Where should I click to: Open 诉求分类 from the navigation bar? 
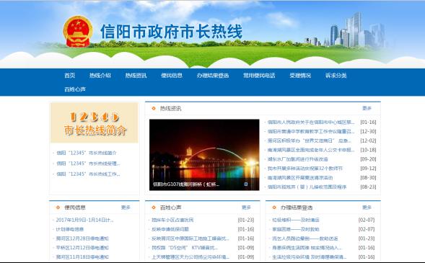pos(336,75)
